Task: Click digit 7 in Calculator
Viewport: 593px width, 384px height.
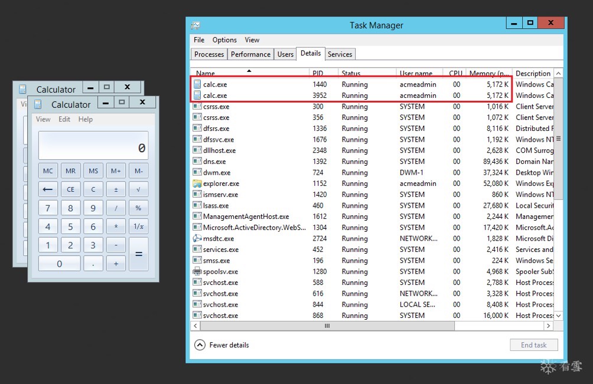Action: [48, 208]
